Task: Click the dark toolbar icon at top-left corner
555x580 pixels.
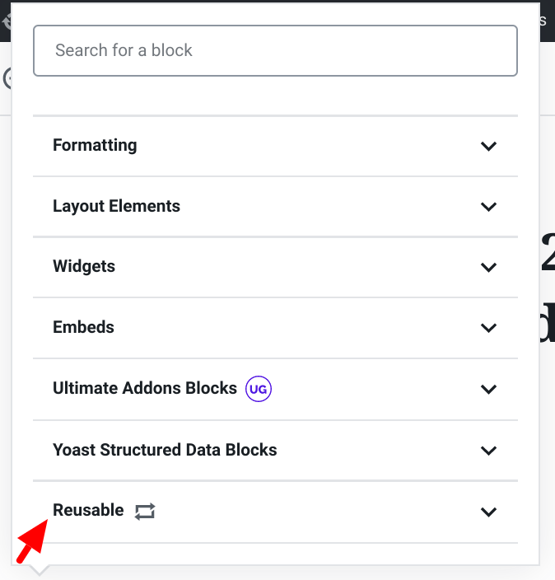Action: coord(6,21)
